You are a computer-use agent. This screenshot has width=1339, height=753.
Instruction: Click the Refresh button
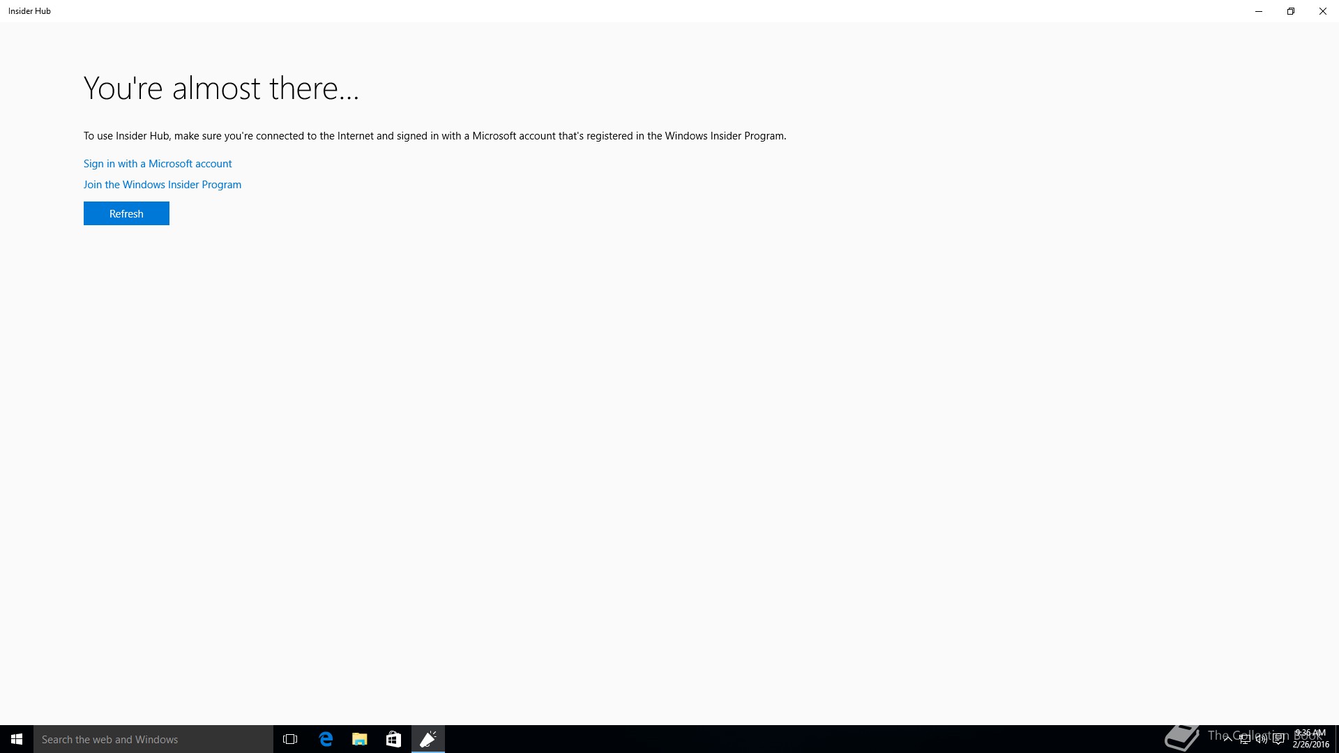tap(126, 213)
